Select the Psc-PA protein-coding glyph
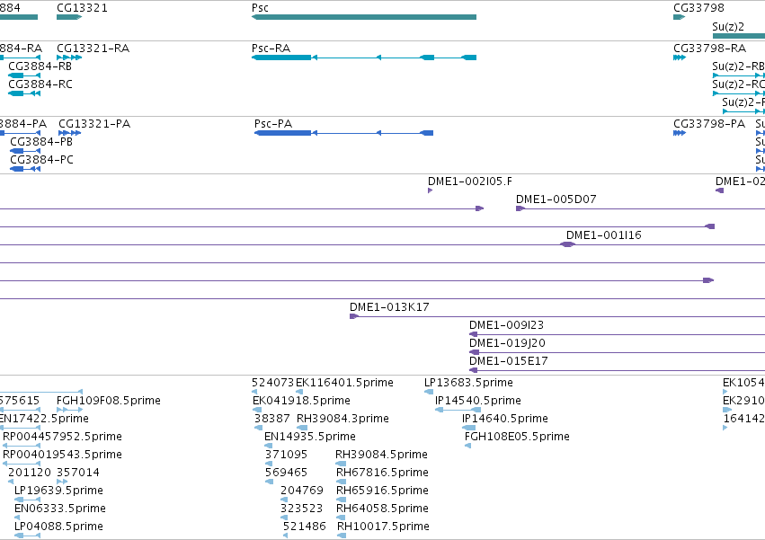Viewport: 765px width, 540px height. pyautogui.click(x=344, y=133)
